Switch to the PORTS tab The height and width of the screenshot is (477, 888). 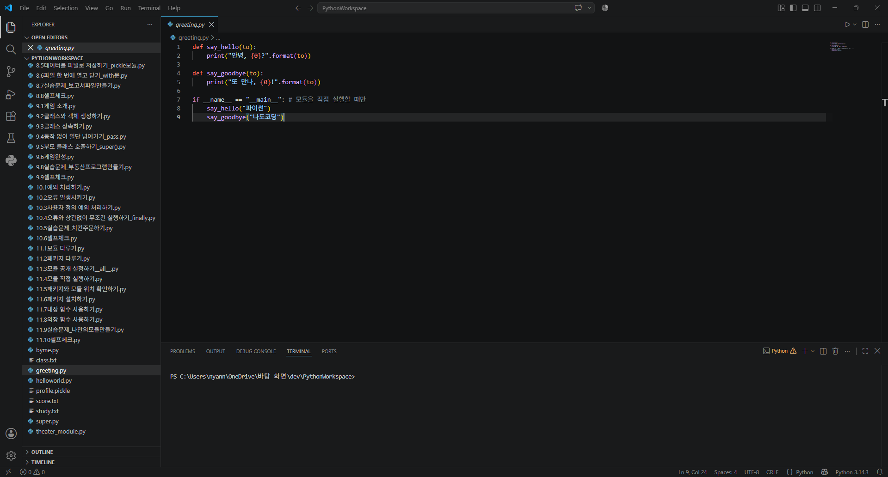pos(329,351)
